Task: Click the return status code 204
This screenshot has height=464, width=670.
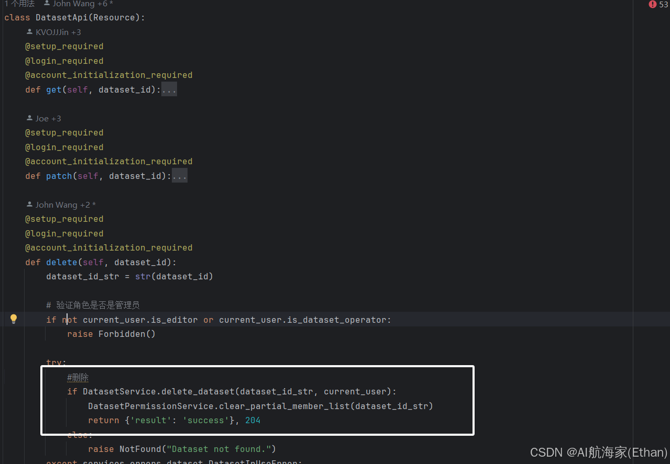Action: tap(253, 421)
